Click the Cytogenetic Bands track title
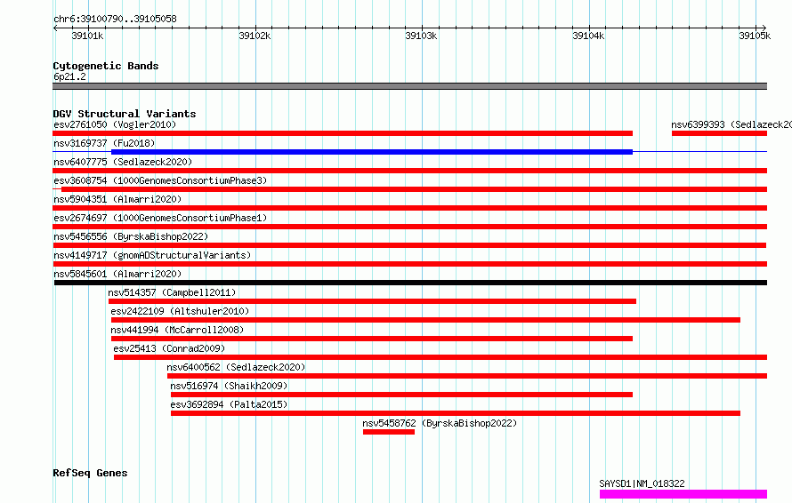The image size is (792, 503). click(x=106, y=66)
